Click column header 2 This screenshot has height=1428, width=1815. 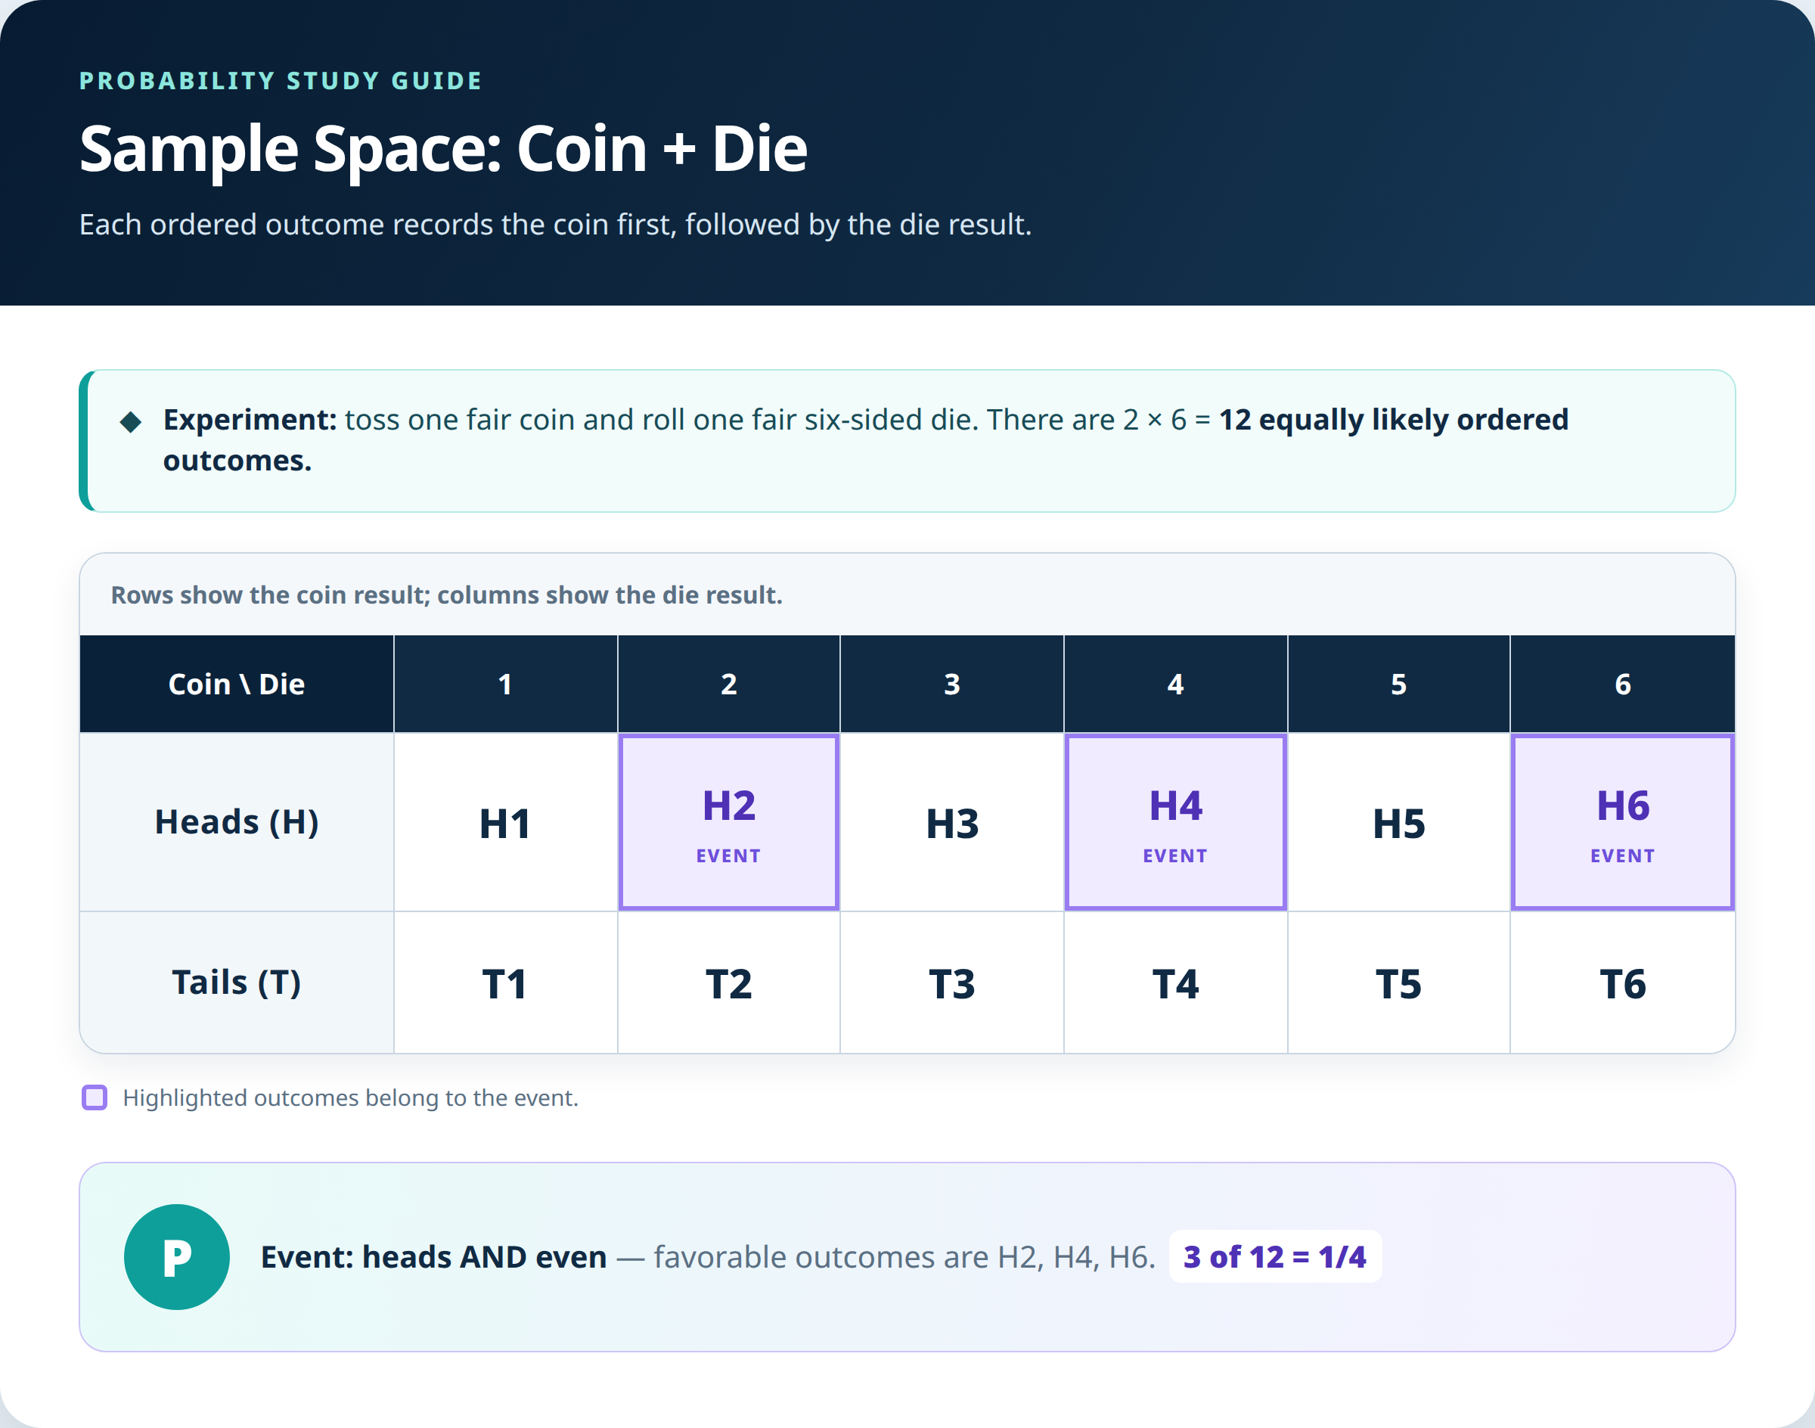(x=728, y=684)
